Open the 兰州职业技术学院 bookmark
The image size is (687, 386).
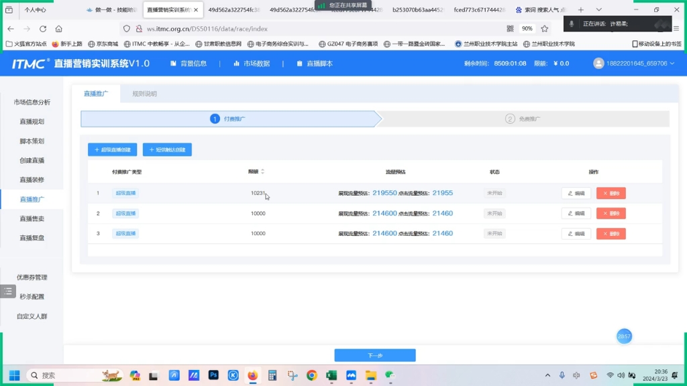(549, 44)
